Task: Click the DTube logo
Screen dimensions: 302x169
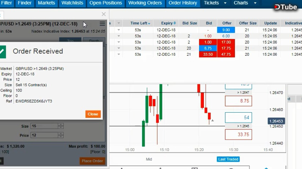Action: click(x=285, y=7)
